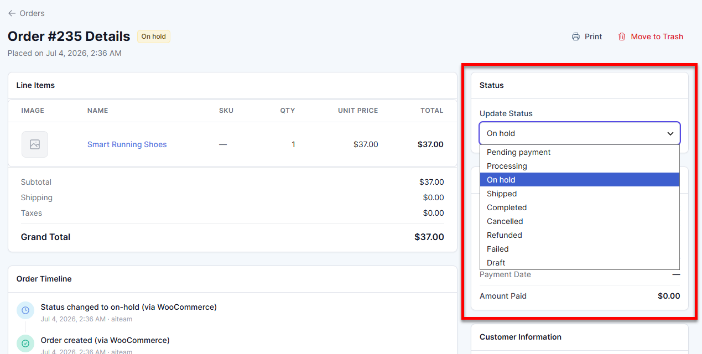Move order to Trash
702x354 pixels.
coord(650,37)
